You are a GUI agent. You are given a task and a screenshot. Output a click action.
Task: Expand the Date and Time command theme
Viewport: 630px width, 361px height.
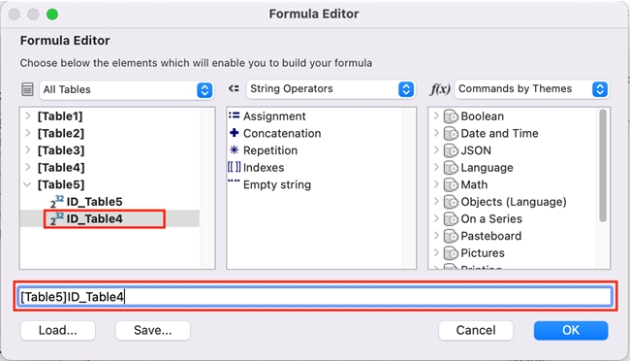click(x=436, y=133)
